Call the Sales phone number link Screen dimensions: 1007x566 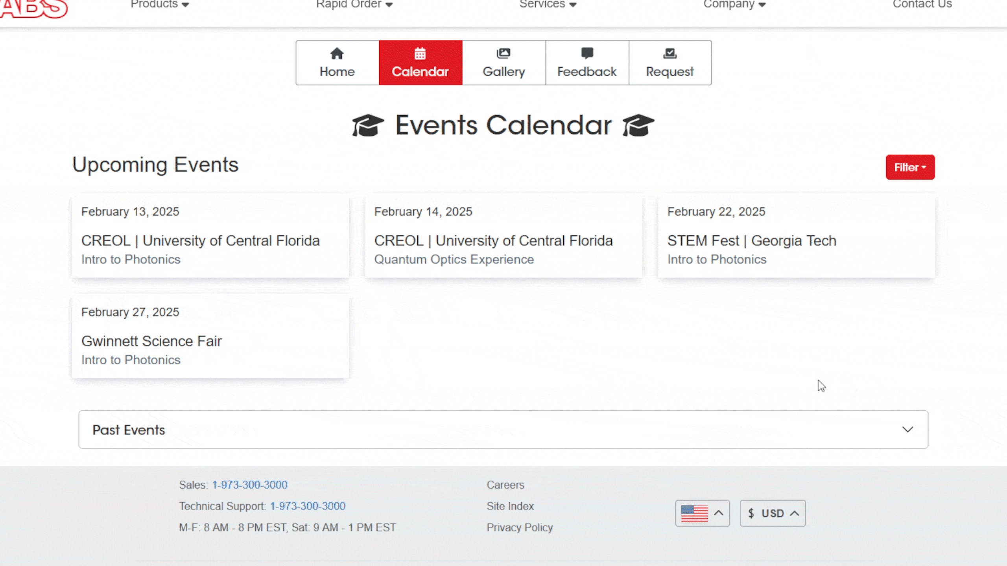pyautogui.click(x=250, y=485)
